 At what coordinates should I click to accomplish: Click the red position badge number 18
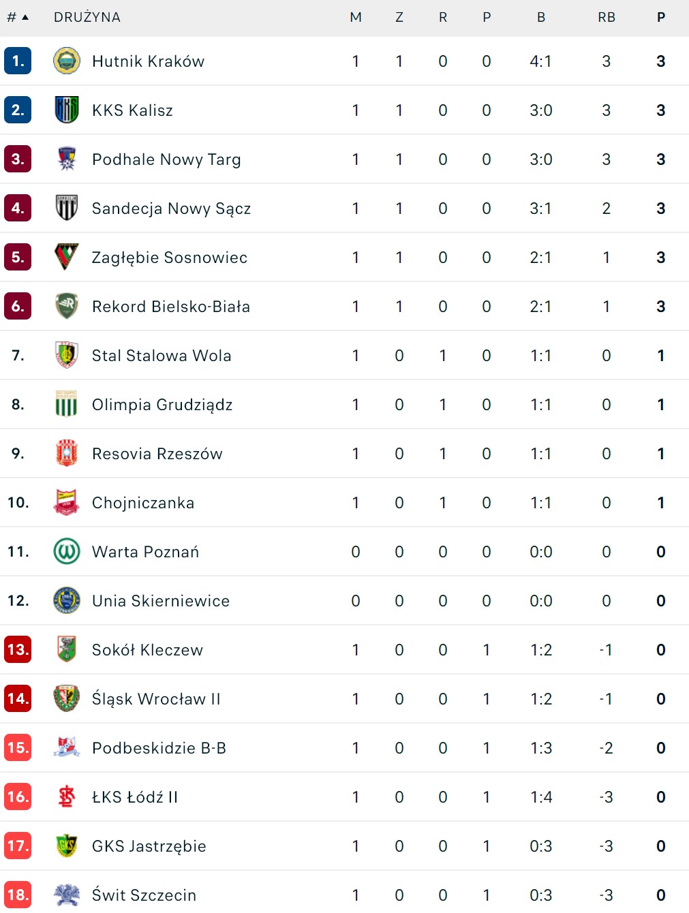[x=18, y=895]
